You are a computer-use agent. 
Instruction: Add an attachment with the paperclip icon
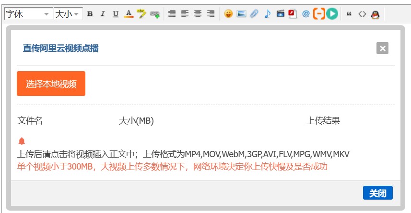[254, 14]
